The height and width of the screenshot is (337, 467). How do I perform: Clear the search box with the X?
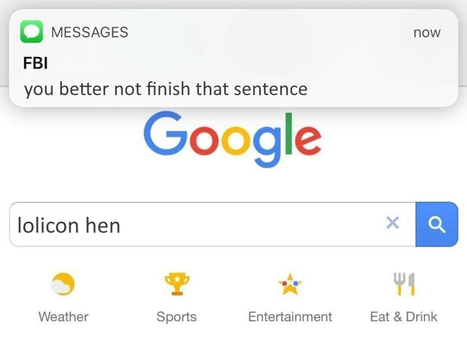(393, 222)
